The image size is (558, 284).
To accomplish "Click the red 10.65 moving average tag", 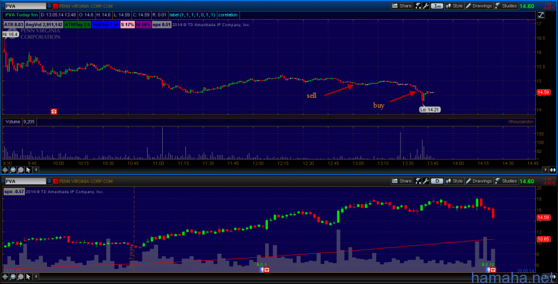I will click(x=543, y=239).
